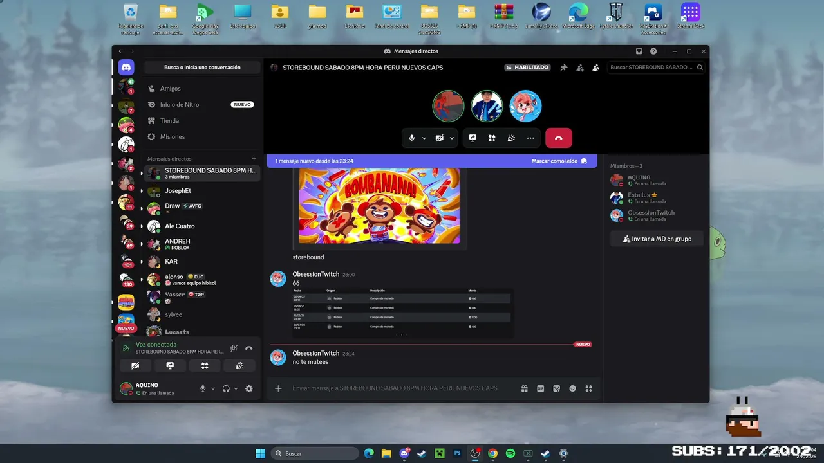824x463 pixels.
Task: Send a gift from message bar
Action: [x=525, y=388]
